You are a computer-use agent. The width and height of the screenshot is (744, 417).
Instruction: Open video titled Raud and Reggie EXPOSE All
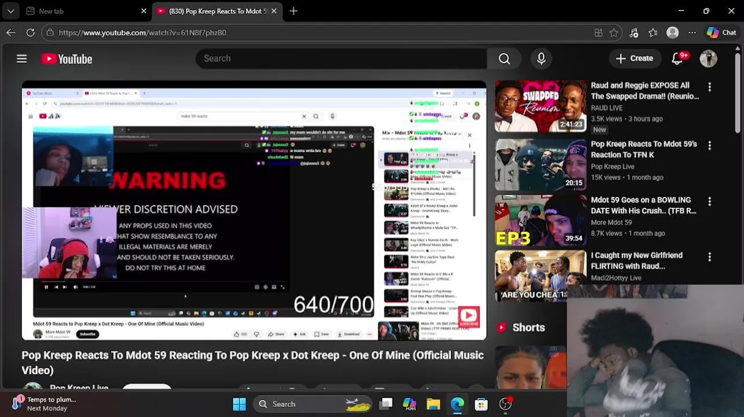[645, 91]
